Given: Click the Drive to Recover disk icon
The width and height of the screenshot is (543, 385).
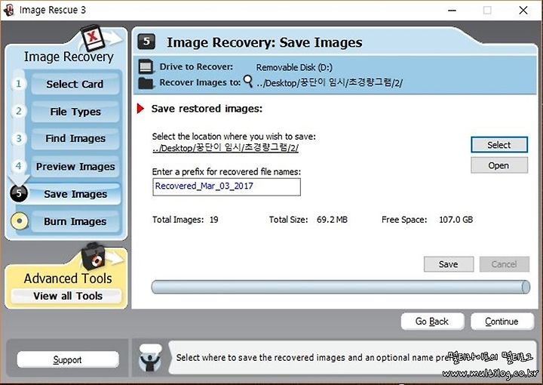Looking at the screenshot, I should (x=146, y=66).
